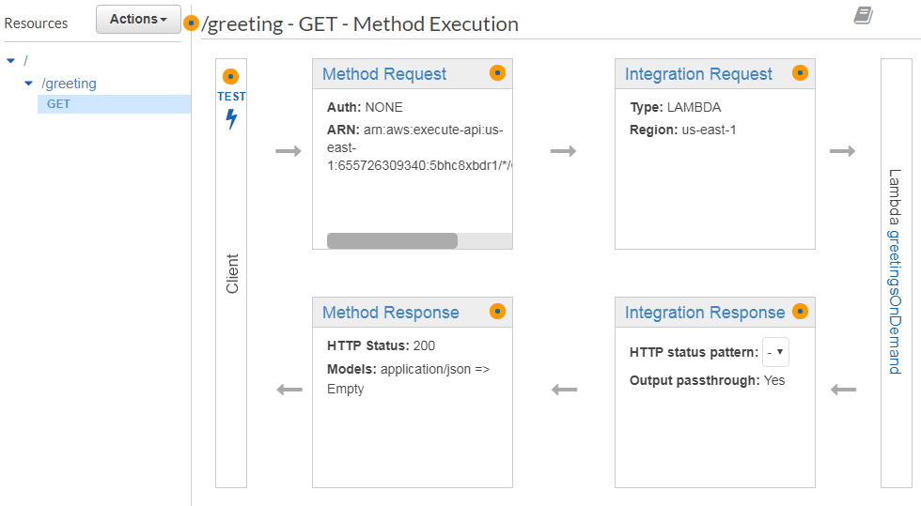Viewport: 921px width, 506px height.
Task: Click the orange dot beside the /greeting title
Action: tap(192, 23)
